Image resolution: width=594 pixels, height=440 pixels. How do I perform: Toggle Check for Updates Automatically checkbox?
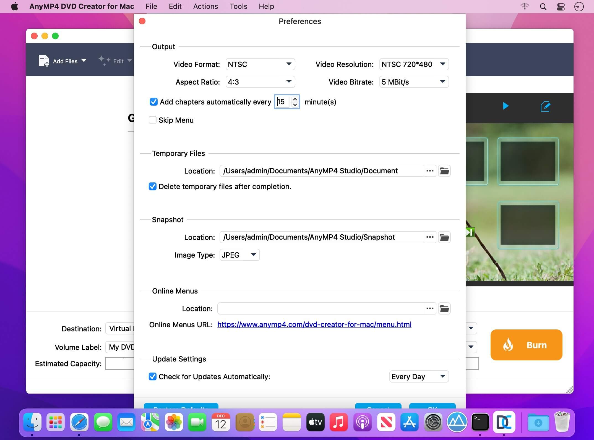[x=153, y=376]
